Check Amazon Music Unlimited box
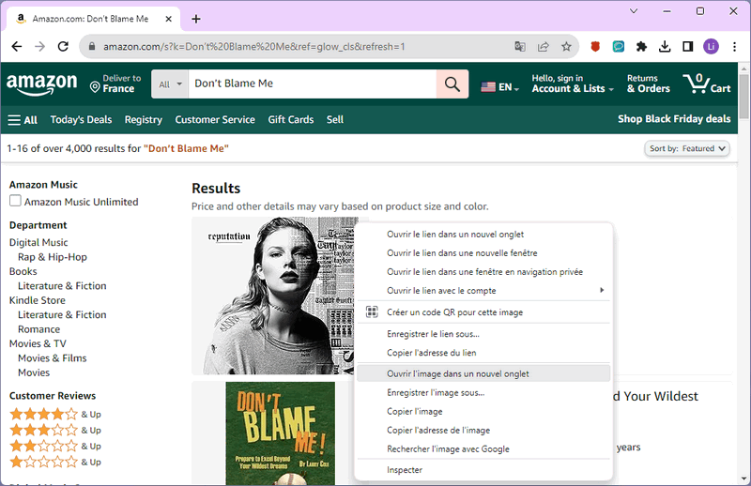 [15, 201]
